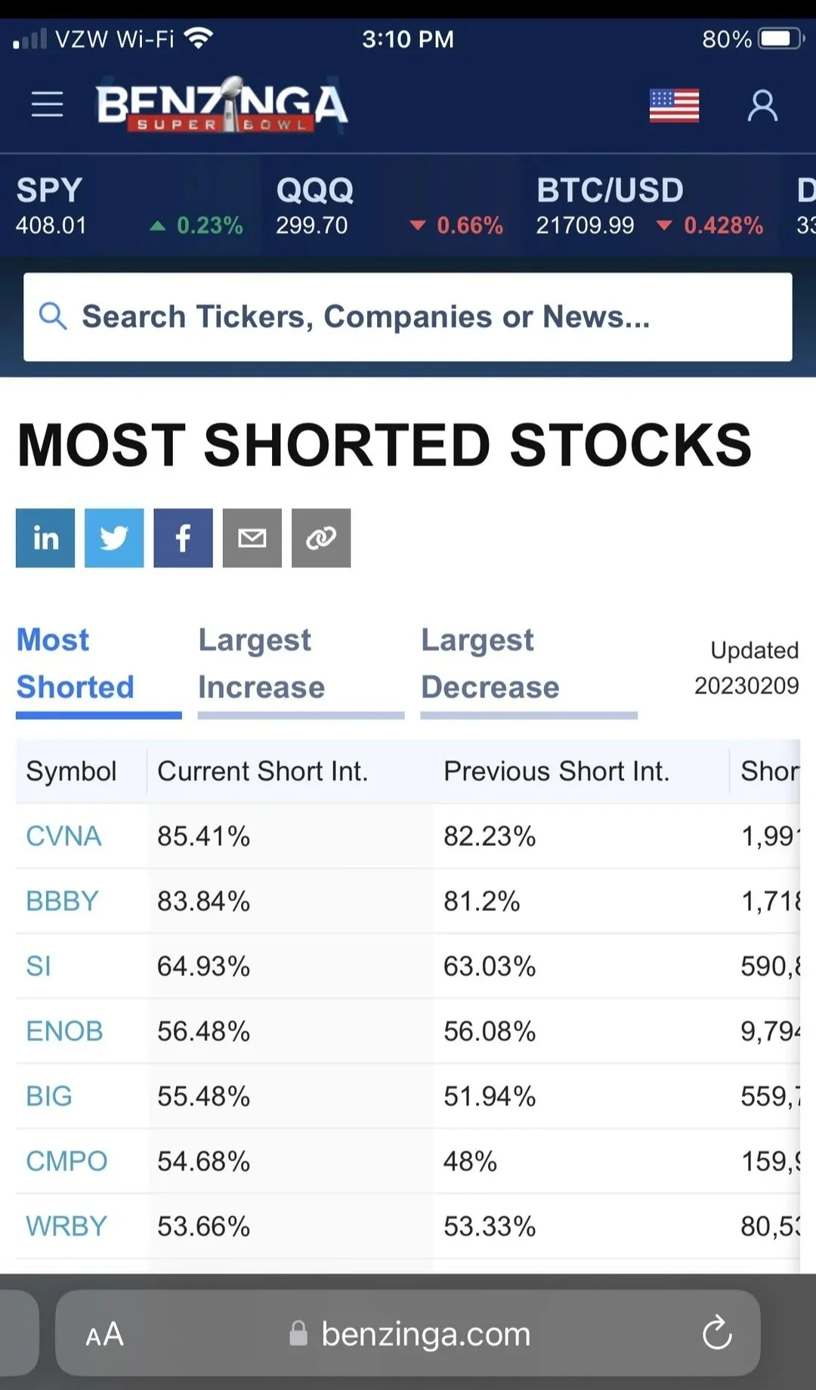This screenshot has width=816, height=1390.
Task: Open the BBBY ticker link
Action: click(62, 901)
